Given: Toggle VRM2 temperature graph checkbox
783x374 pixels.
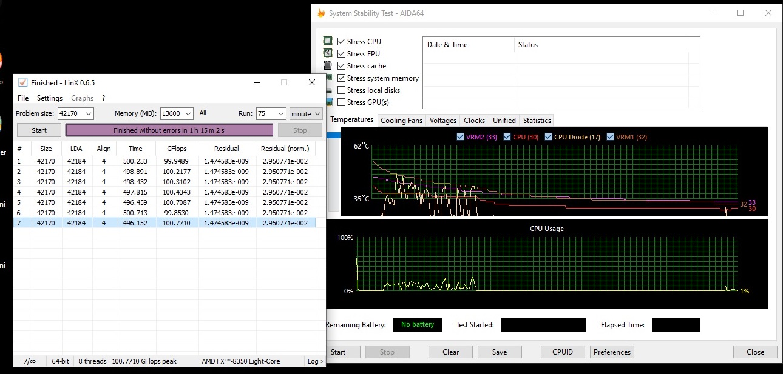Looking at the screenshot, I should coord(460,137).
